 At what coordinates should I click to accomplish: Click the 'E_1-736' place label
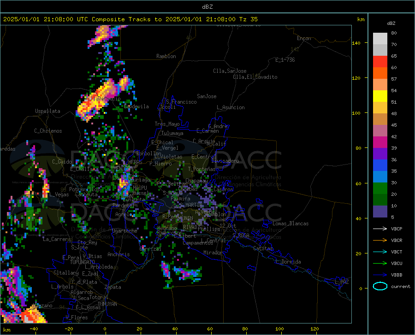point(285,60)
